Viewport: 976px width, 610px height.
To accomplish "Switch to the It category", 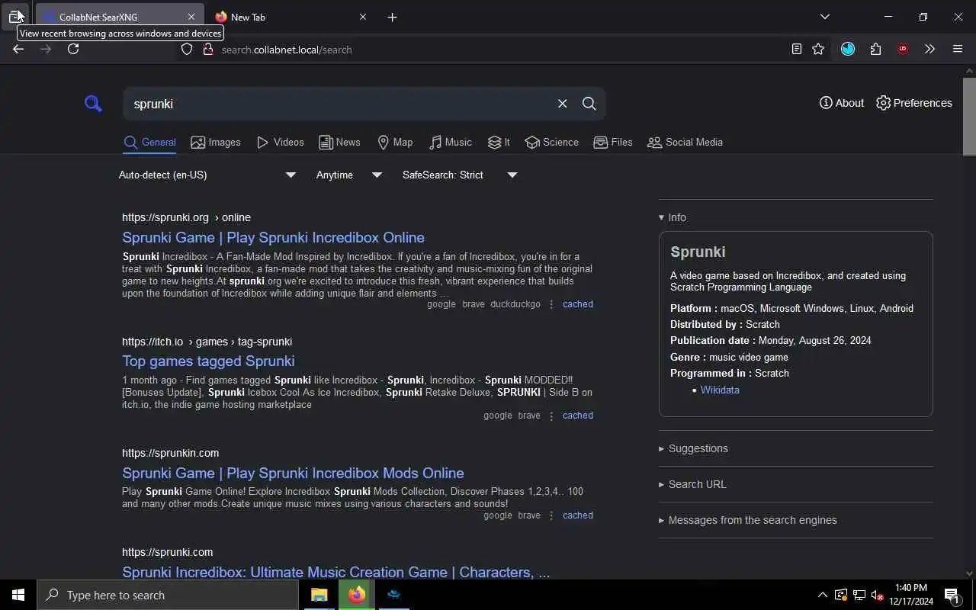I will (x=499, y=143).
